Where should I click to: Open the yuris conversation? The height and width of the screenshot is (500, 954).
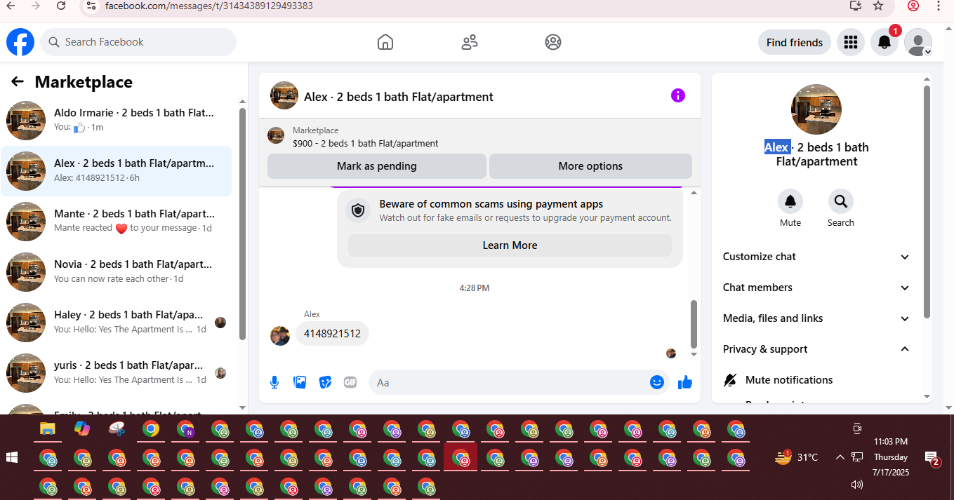[117, 372]
